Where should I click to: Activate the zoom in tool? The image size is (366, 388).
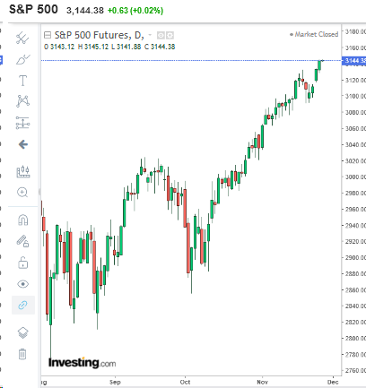pos(22,193)
